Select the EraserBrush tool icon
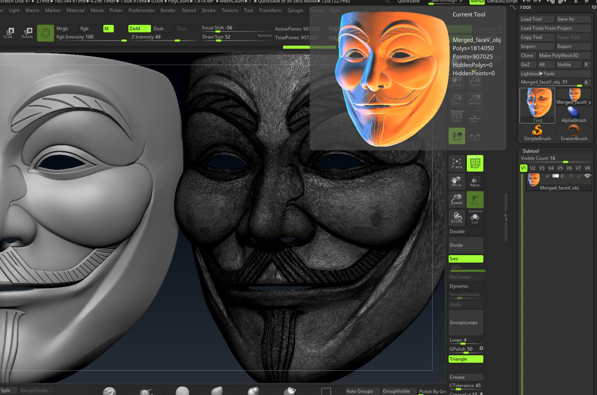This screenshot has height=395, width=597. pos(574,133)
